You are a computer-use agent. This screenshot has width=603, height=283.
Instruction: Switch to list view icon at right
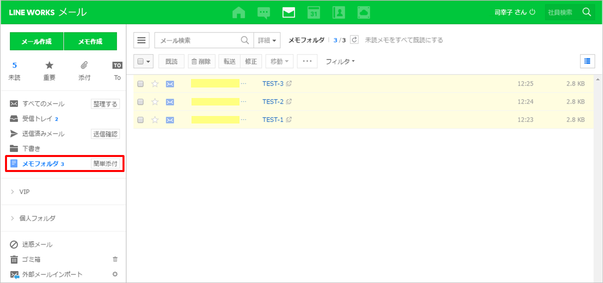coord(587,61)
